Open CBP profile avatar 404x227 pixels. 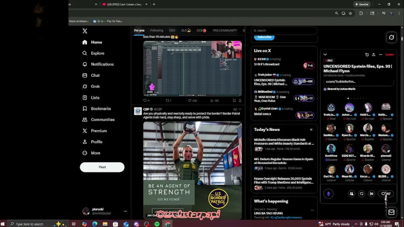[138, 111]
